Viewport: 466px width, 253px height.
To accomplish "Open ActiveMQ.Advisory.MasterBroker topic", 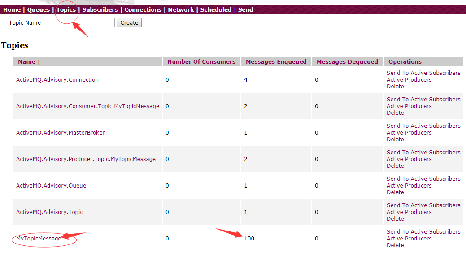I will (61, 133).
